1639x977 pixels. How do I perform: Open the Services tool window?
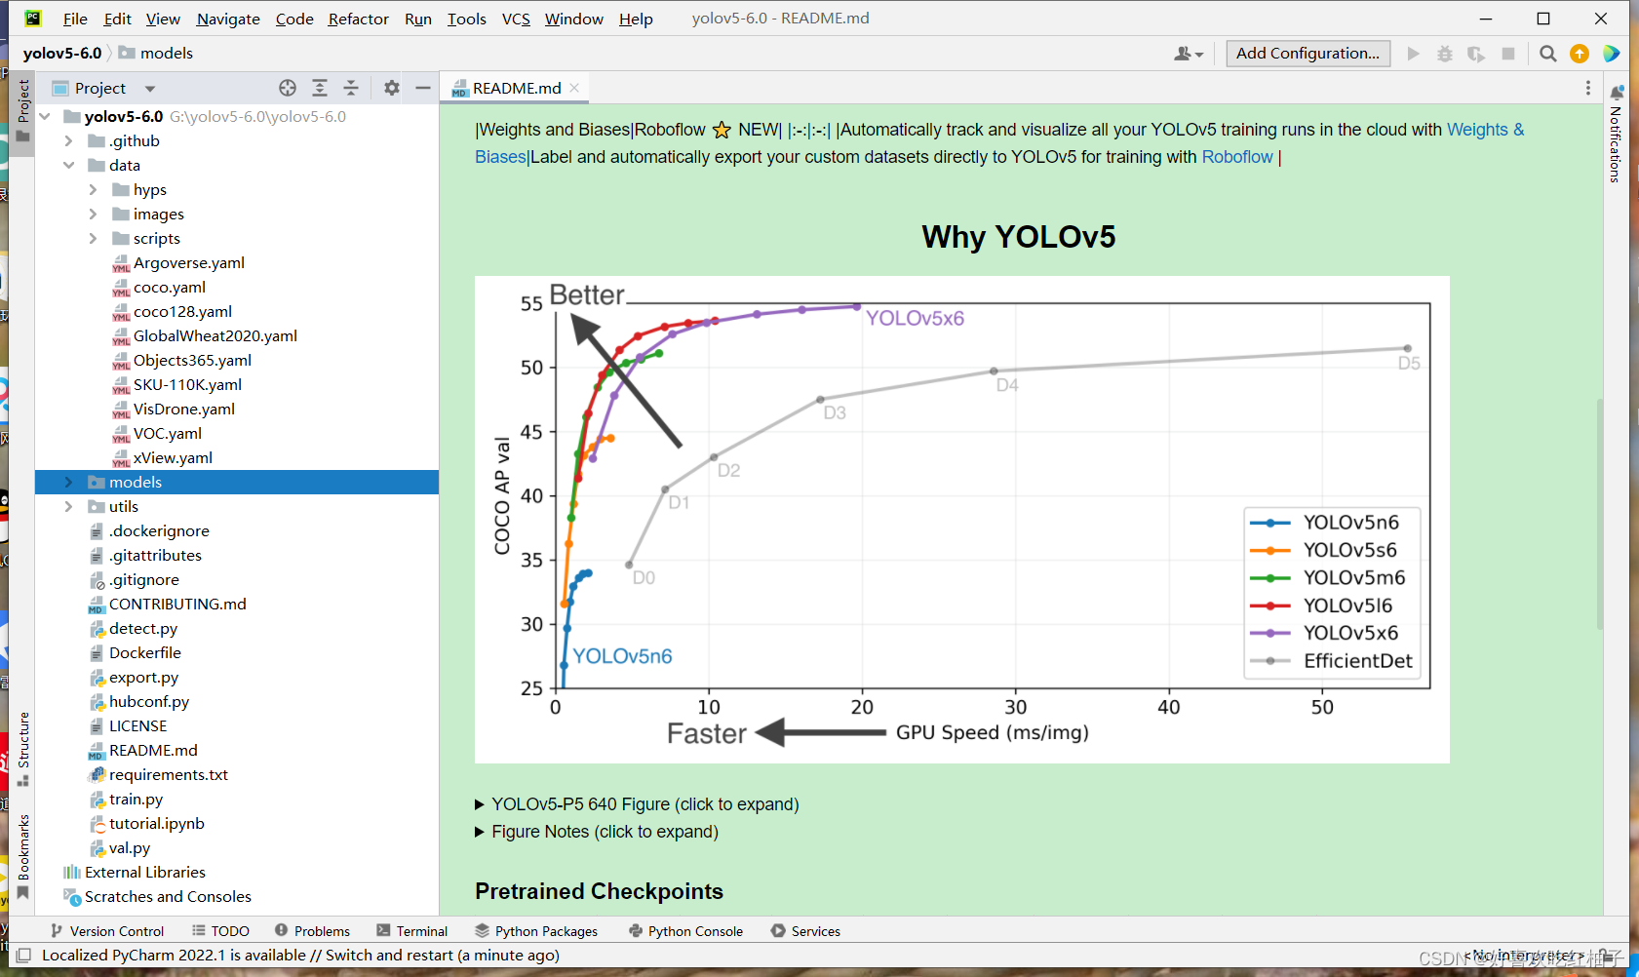pyautogui.click(x=805, y=931)
